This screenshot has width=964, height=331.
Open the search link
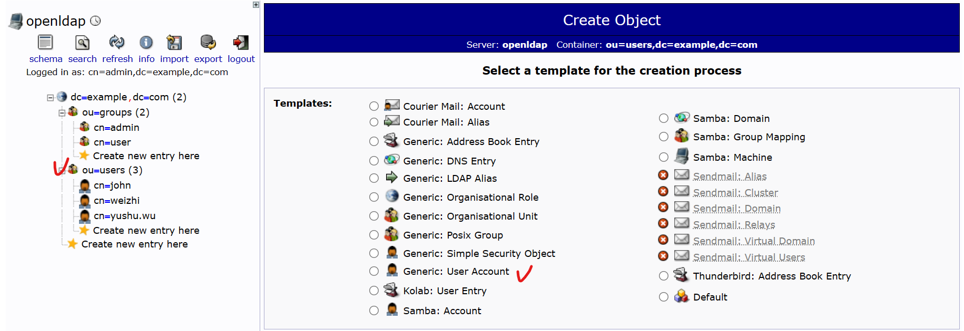click(x=83, y=59)
